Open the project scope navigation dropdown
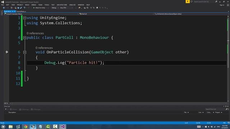Viewport: 230px width, 129px height. tap(41, 14)
